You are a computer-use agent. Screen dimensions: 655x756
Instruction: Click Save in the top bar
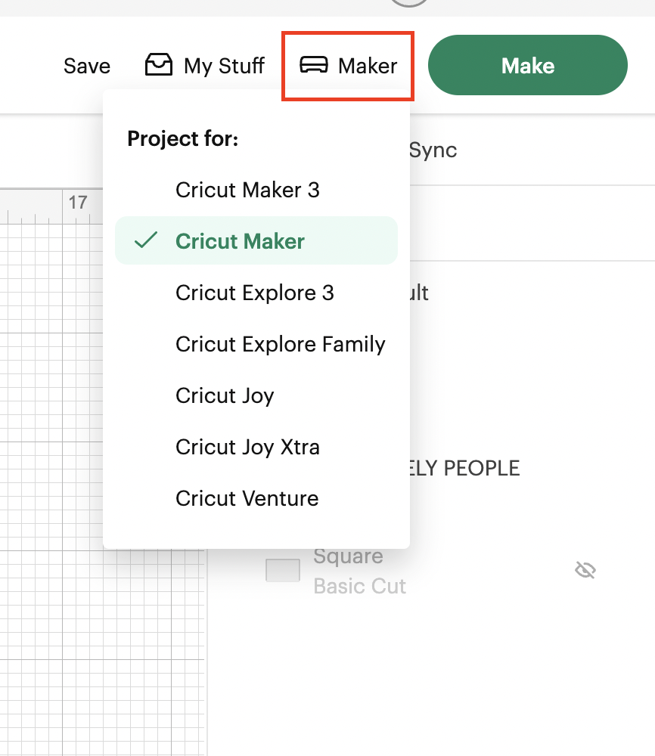click(87, 66)
